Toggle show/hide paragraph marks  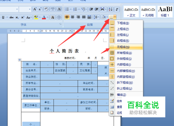(x=117, y=9)
